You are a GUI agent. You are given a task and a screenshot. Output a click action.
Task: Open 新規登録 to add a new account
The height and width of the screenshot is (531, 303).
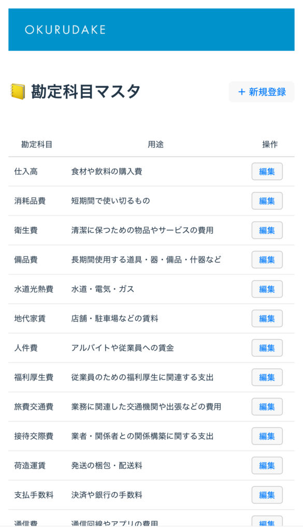262,92
